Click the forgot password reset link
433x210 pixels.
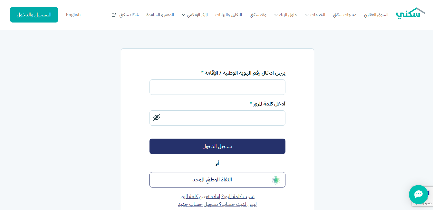[x=217, y=196]
